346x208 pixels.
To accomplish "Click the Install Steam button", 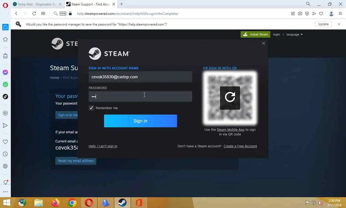I will (255, 34).
